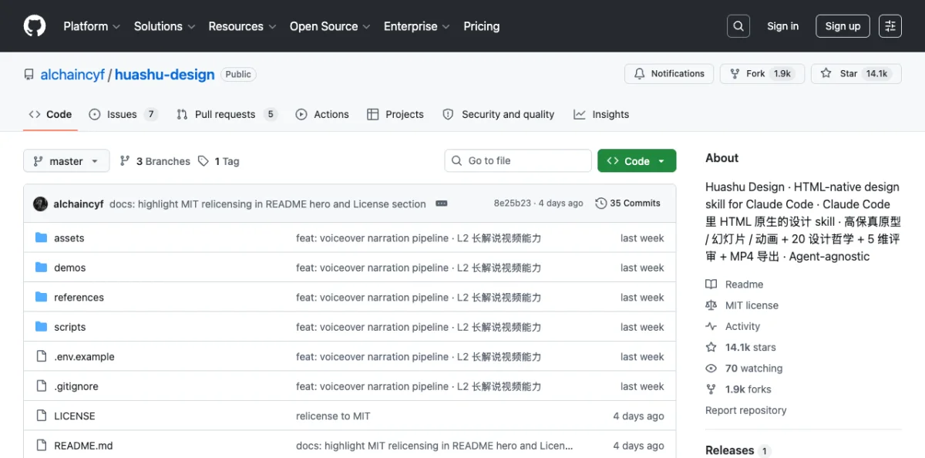925x458 pixels.
Task: Click the Actions play icon
Action: click(301, 114)
